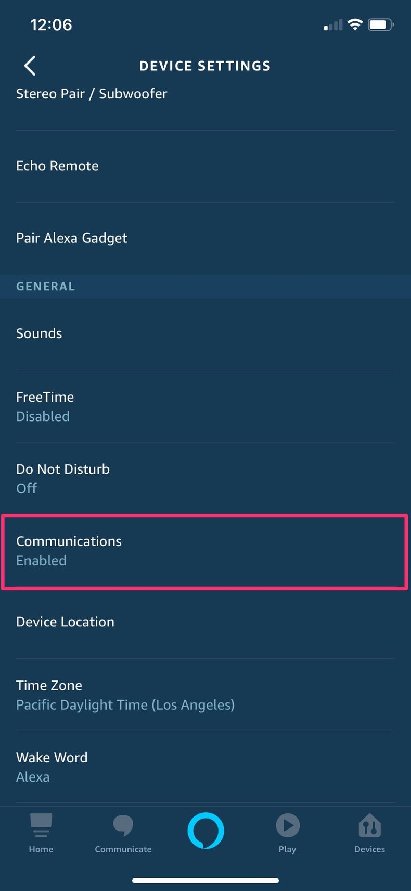Screen dimensions: 411x891
Task: Tap the Wi-Fi icon in status bar
Action: coord(355,24)
